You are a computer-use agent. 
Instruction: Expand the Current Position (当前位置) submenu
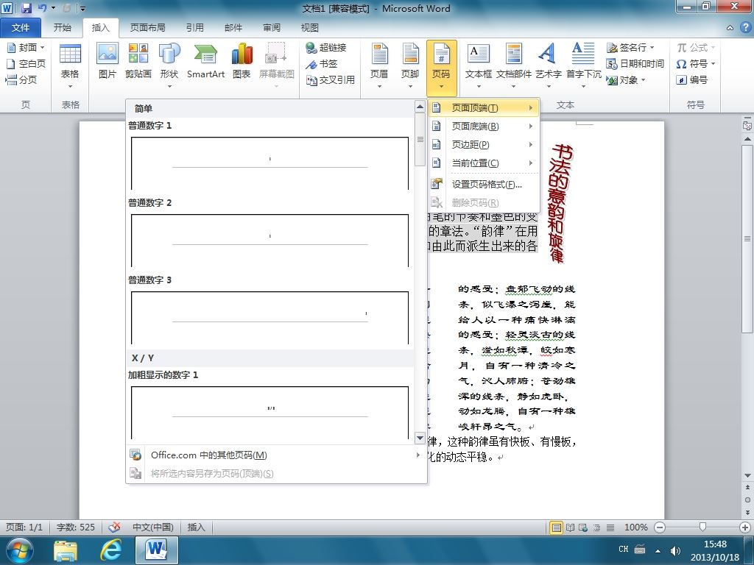(x=483, y=163)
